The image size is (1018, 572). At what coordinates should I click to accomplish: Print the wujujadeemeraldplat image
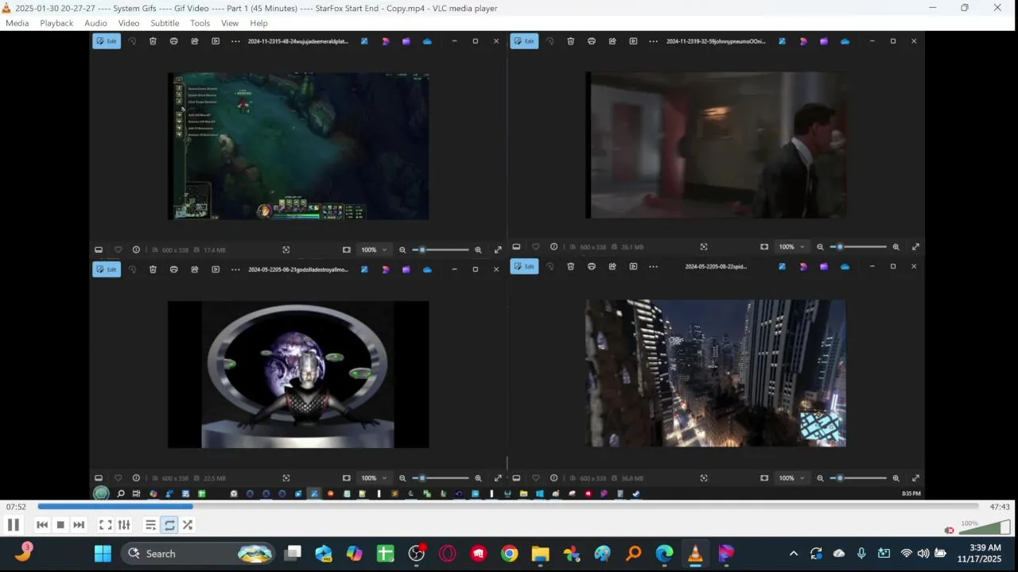point(173,41)
